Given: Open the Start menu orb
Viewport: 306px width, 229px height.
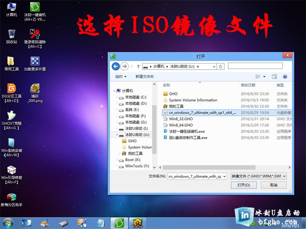Looking at the screenshot, I should point(8,223).
